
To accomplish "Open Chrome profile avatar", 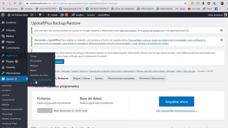I will coord(222,3).
